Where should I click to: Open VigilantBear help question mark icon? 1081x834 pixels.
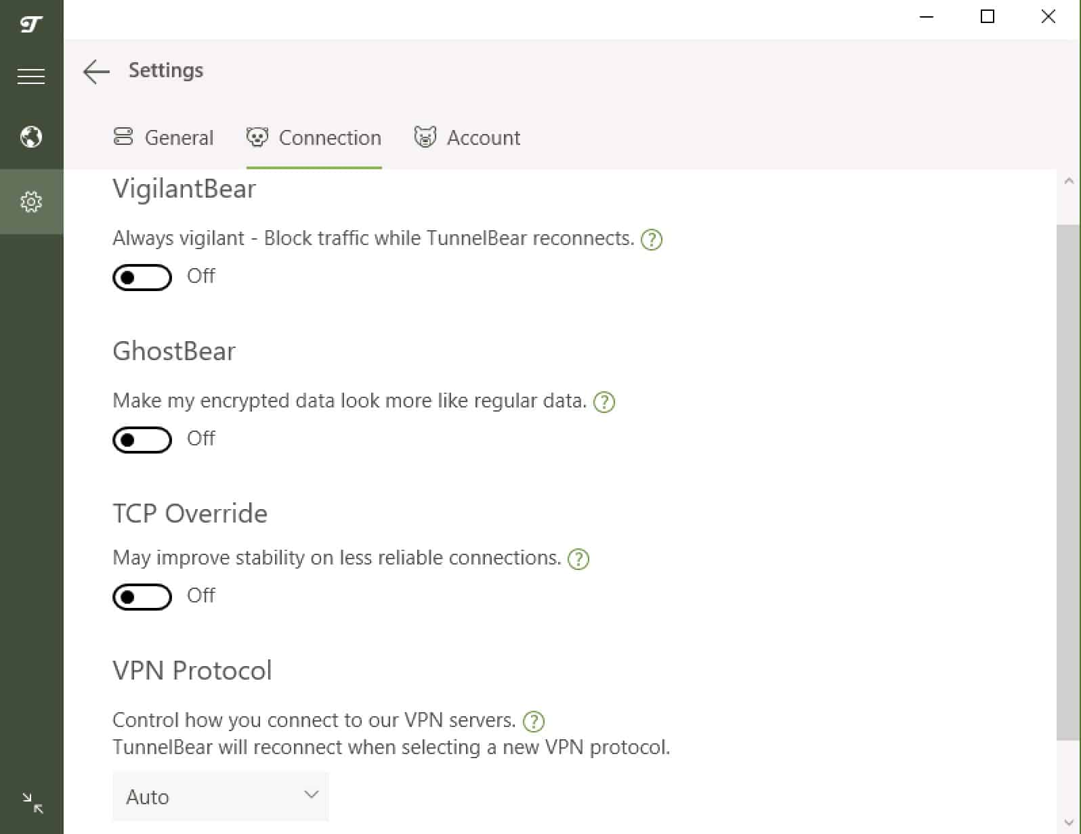click(652, 240)
